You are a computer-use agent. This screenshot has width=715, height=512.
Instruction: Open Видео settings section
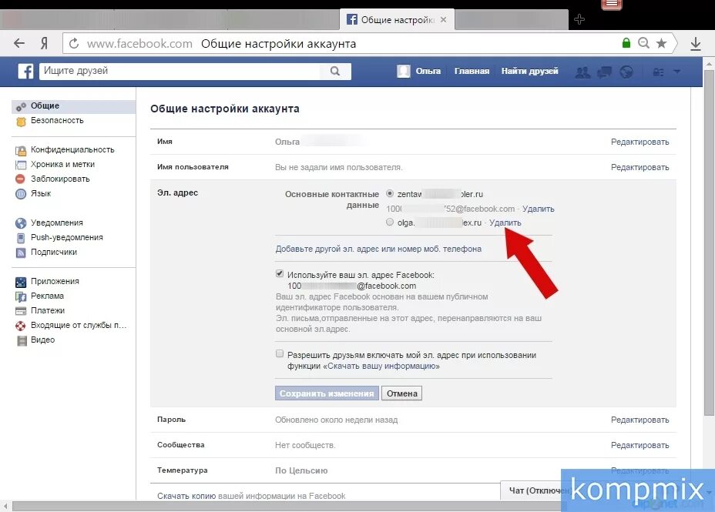coord(42,340)
